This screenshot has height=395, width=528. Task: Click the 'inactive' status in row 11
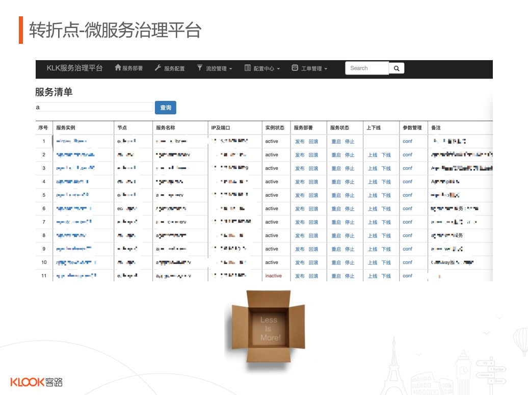(273, 275)
